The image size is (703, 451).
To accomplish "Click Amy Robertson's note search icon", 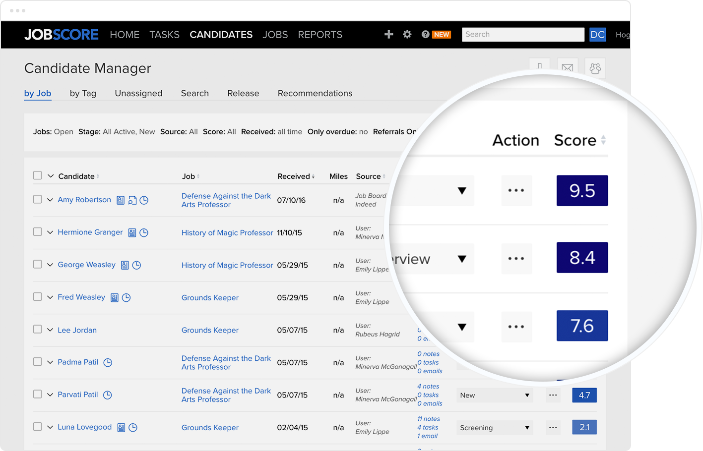I will click(132, 200).
